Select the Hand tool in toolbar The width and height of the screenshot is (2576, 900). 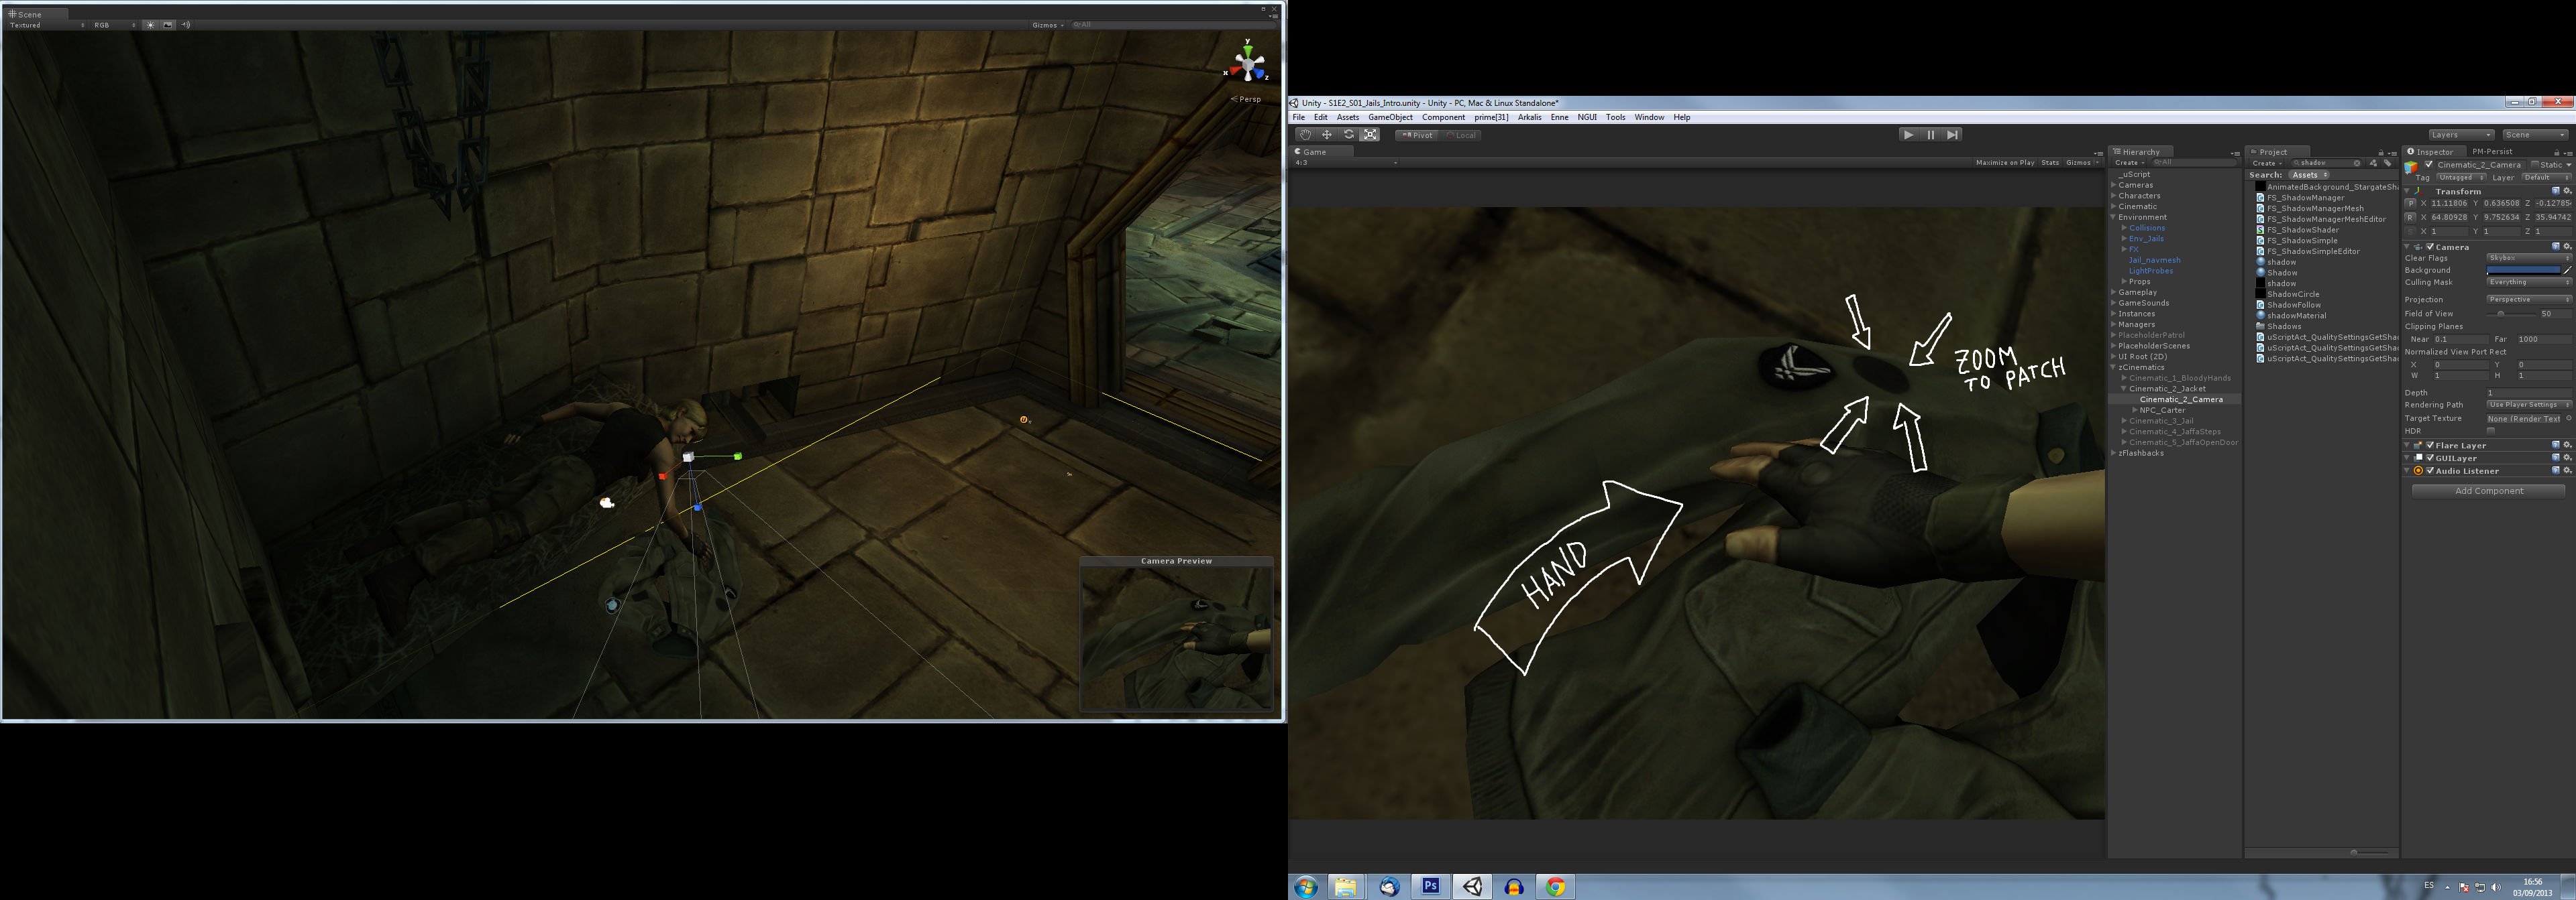pyautogui.click(x=1304, y=135)
